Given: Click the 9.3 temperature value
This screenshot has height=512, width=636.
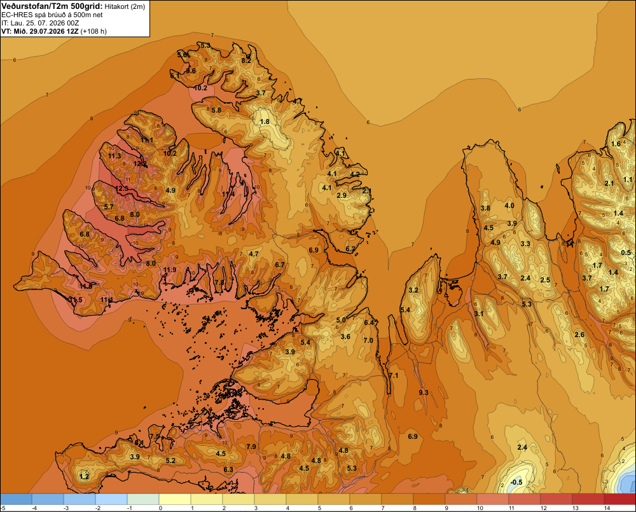Looking at the screenshot, I should pos(424,392).
